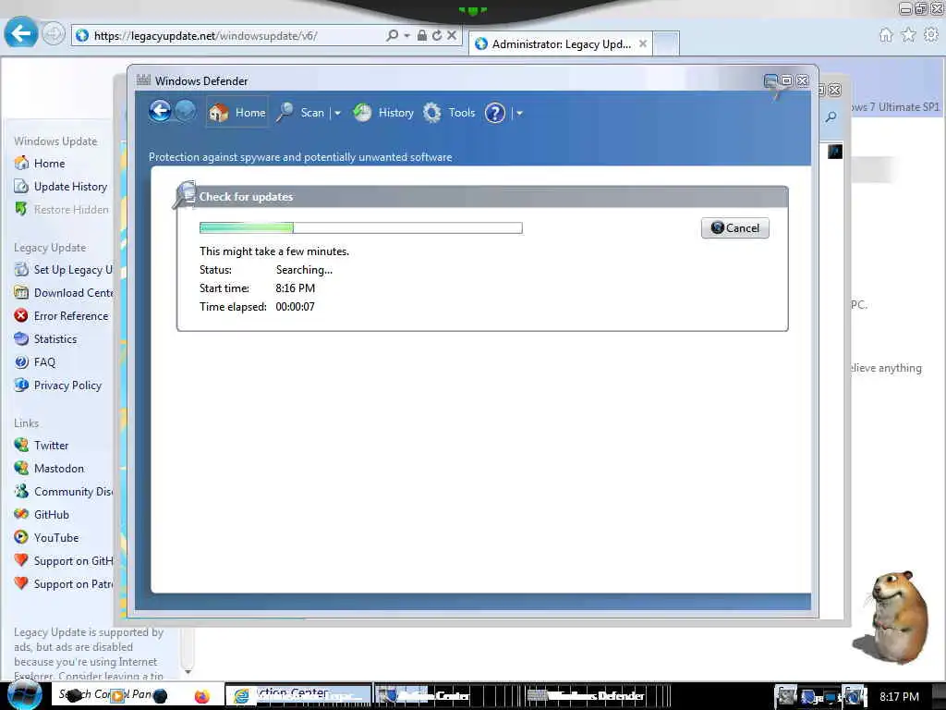Viewport: 946px width, 710px height.
Task: Click the IE home icon
Action: pos(886,35)
